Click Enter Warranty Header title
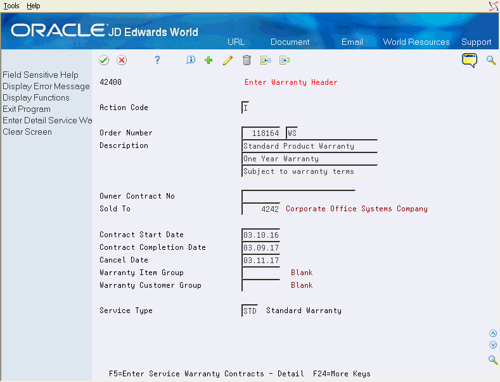The width and height of the screenshot is (500, 382). click(x=291, y=82)
